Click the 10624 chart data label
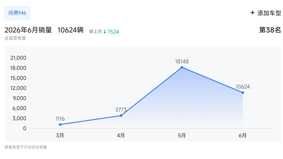283x159 pixels. click(243, 87)
